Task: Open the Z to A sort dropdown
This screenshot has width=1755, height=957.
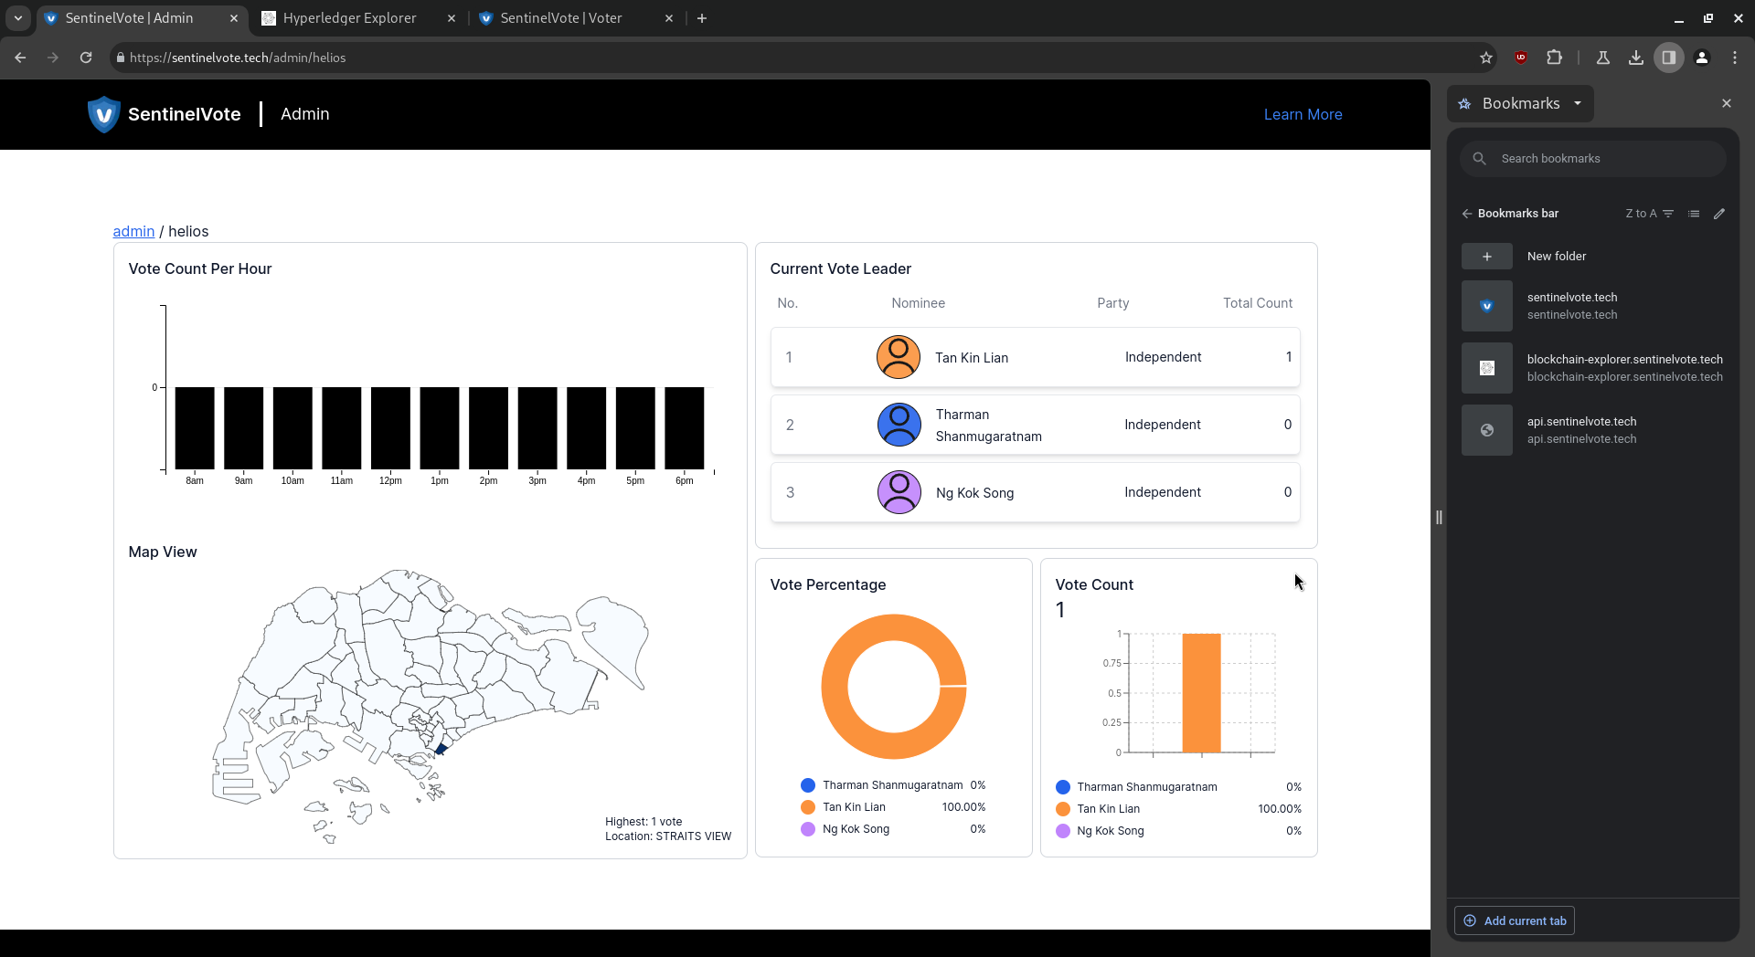Action: 1649,214
